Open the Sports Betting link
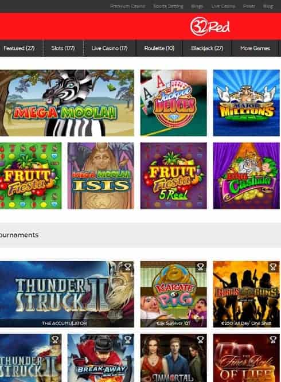This screenshot has height=382, width=281. coord(168,6)
